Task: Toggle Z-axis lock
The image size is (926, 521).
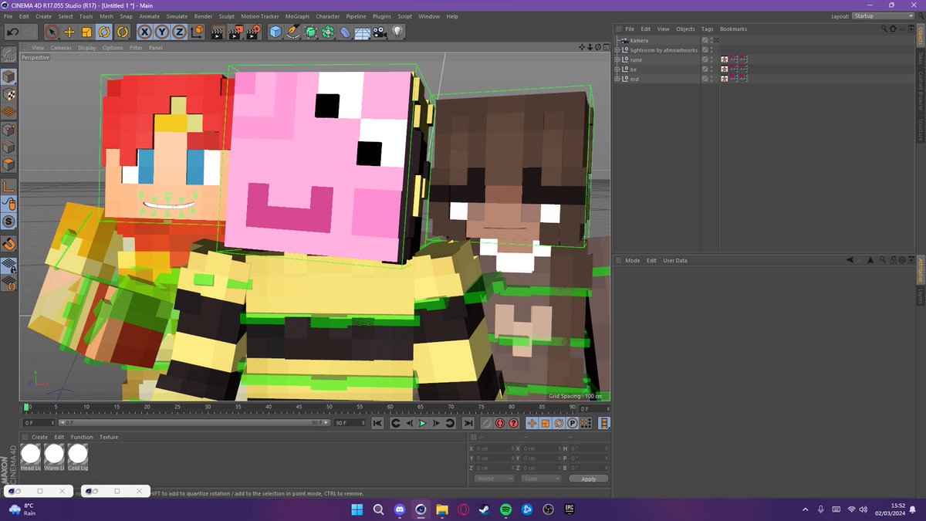Action: click(x=179, y=32)
